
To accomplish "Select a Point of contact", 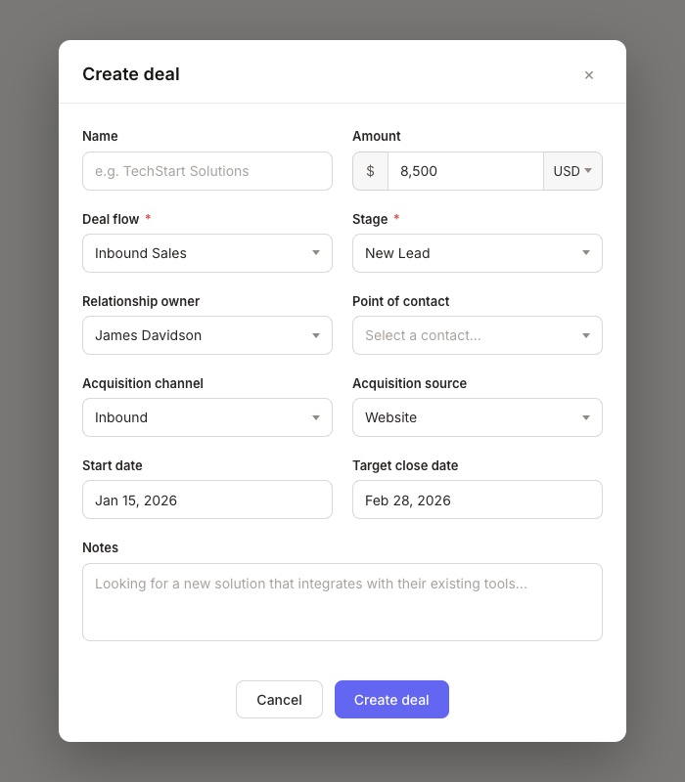I will [478, 335].
